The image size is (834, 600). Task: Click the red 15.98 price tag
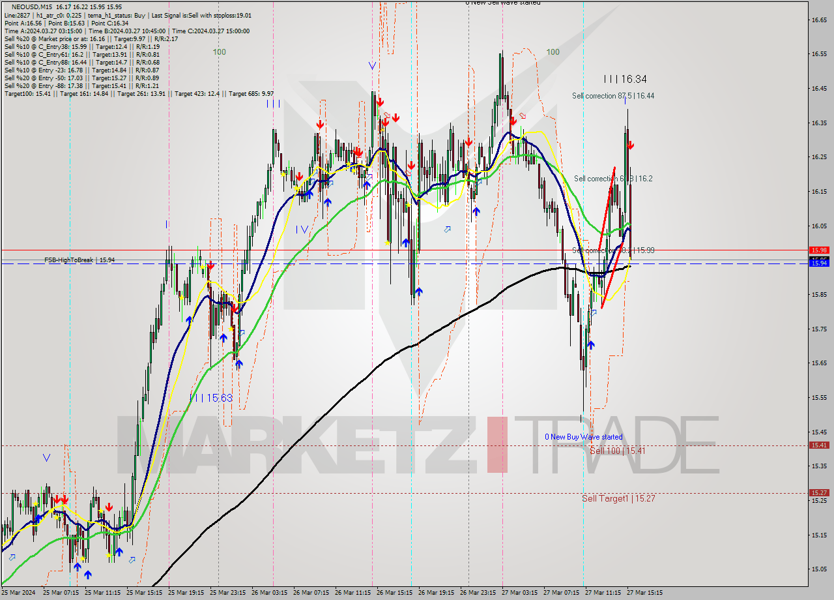pyautogui.click(x=819, y=250)
